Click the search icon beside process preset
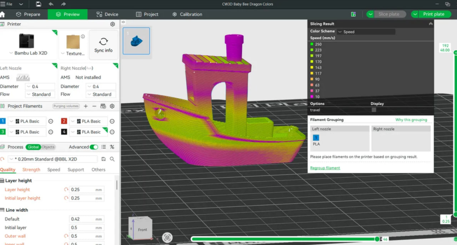457x245 pixels. [112, 159]
